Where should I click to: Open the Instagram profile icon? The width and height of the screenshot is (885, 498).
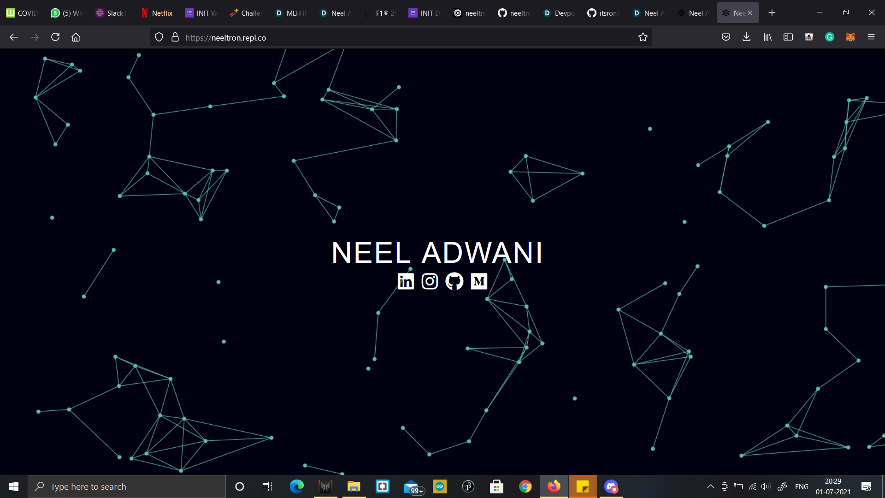(x=430, y=281)
